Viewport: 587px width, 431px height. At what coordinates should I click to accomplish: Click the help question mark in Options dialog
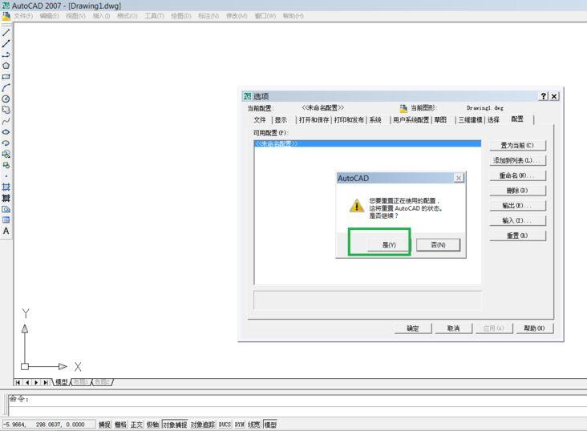click(x=544, y=96)
